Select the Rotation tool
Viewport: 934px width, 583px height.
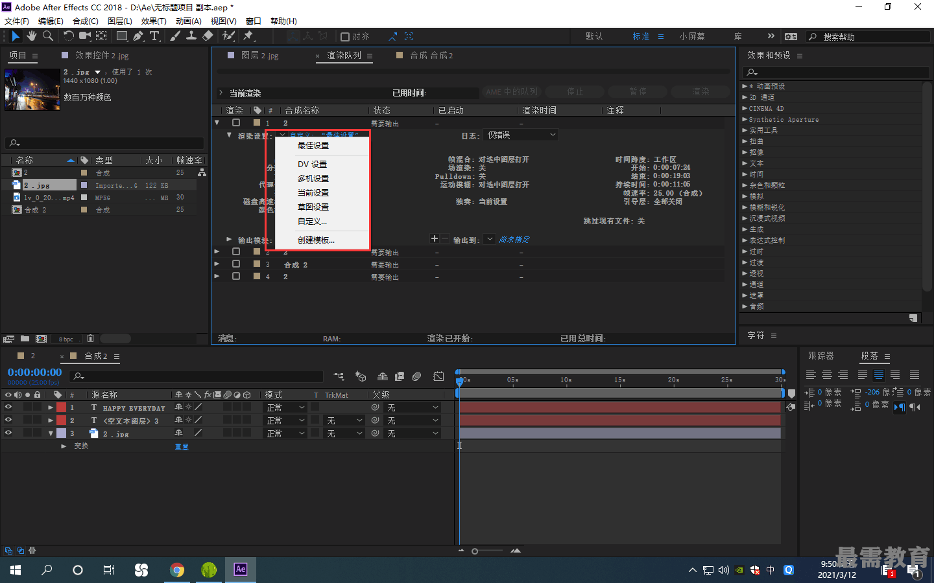point(69,36)
